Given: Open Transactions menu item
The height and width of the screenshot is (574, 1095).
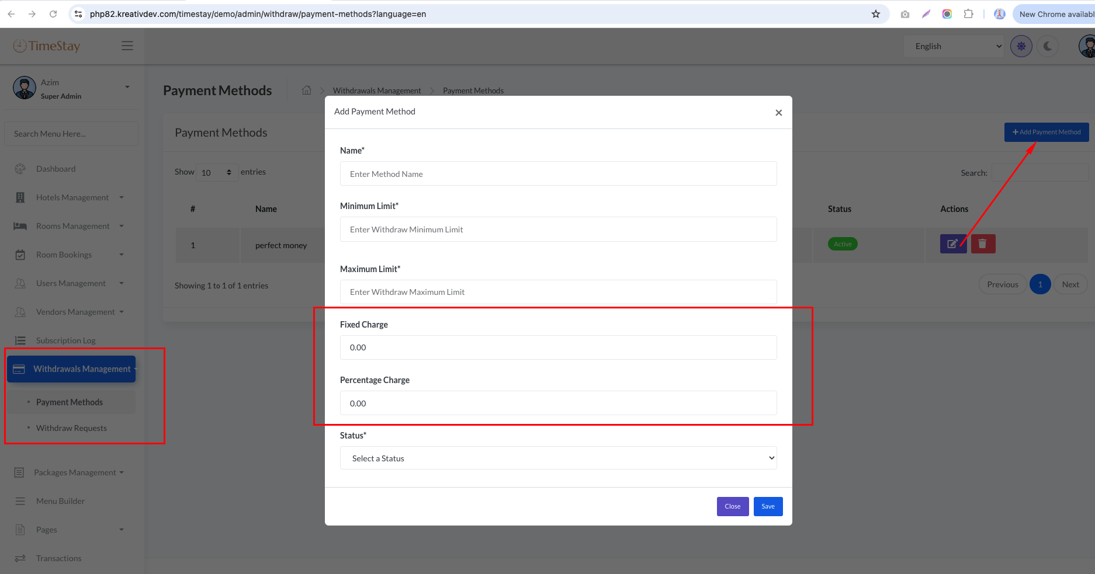Looking at the screenshot, I should pyautogui.click(x=58, y=558).
